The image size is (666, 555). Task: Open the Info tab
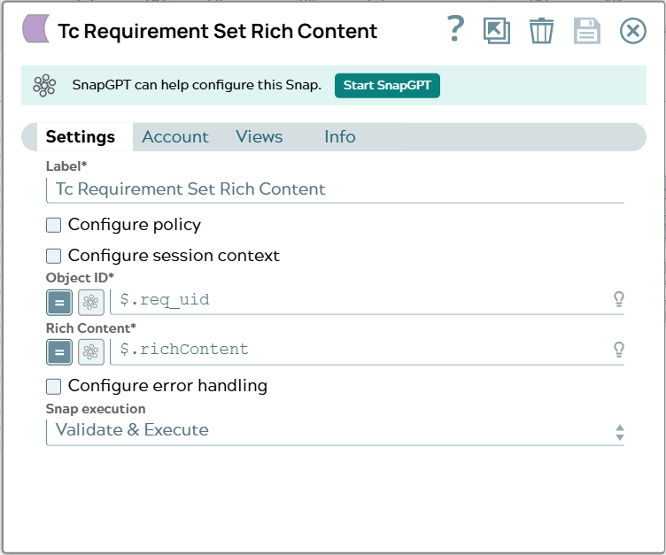[340, 136]
